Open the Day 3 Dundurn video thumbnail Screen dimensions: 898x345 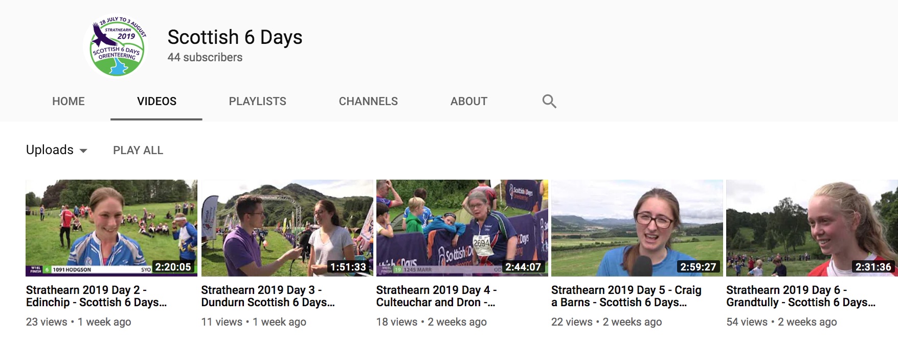click(287, 228)
